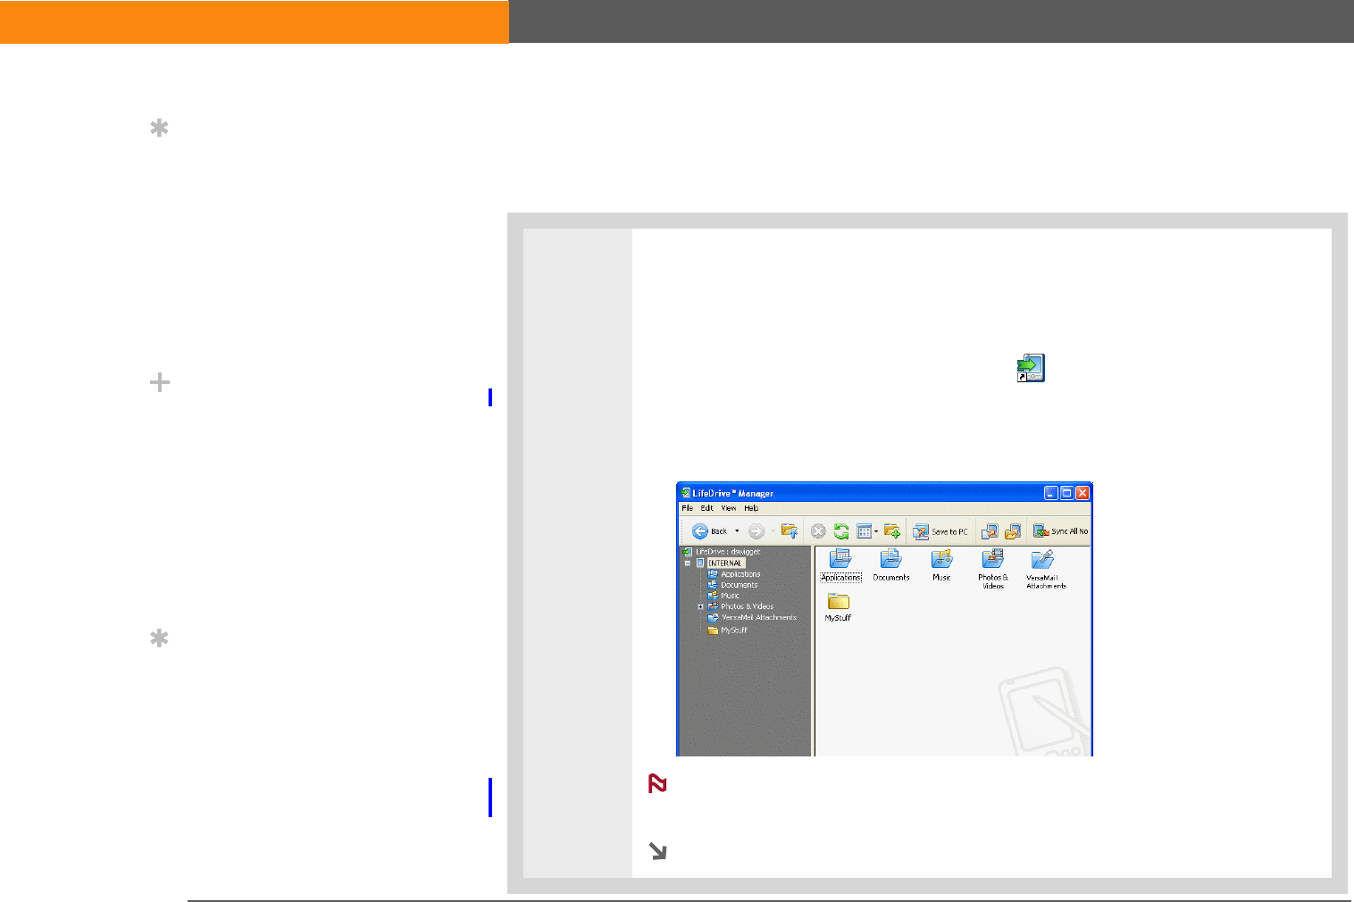Collapse the INTERNAL drive tree node
Viewport: 1354px width, 902px height.
(688, 564)
